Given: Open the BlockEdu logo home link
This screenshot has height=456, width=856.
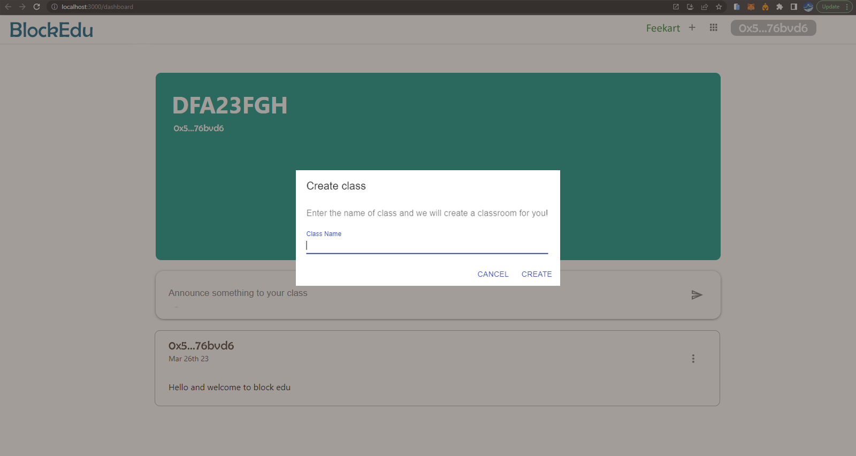Looking at the screenshot, I should pyautogui.click(x=51, y=30).
